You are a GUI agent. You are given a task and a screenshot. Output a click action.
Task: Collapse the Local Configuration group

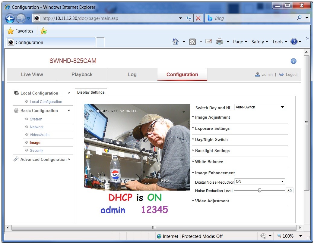coord(41,93)
